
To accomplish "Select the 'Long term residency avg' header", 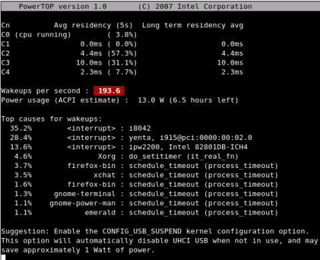I will pyautogui.click(x=193, y=25).
